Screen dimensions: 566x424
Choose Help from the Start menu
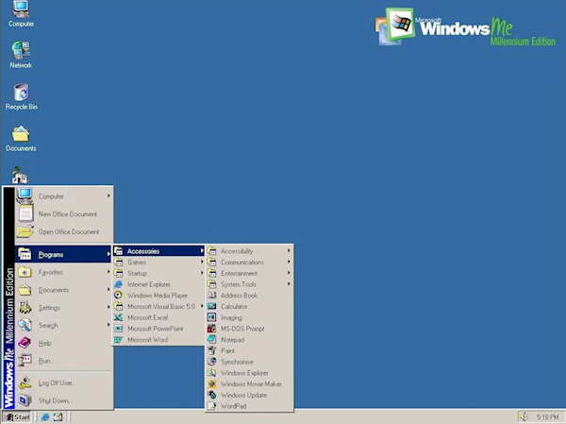point(45,343)
